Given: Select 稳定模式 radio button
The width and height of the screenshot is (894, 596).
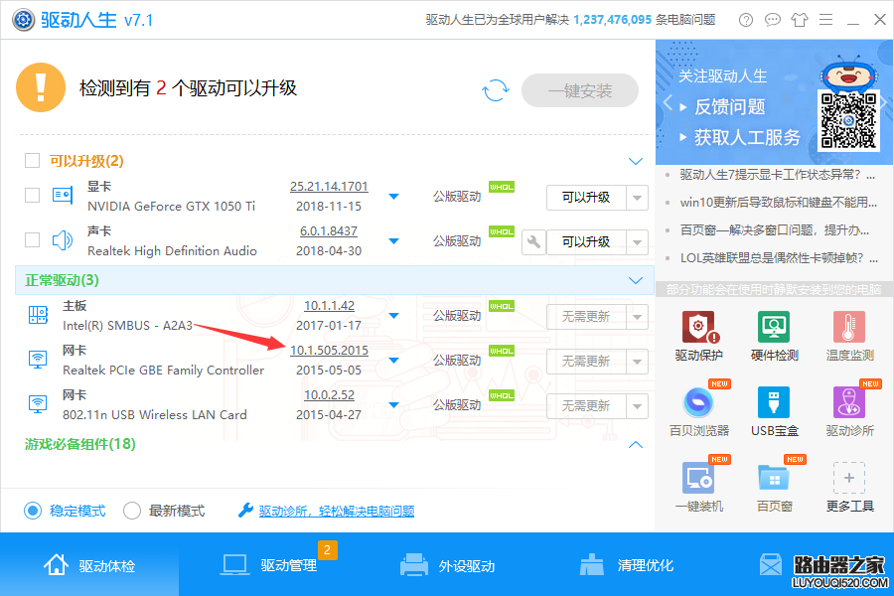Looking at the screenshot, I should click(x=33, y=511).
